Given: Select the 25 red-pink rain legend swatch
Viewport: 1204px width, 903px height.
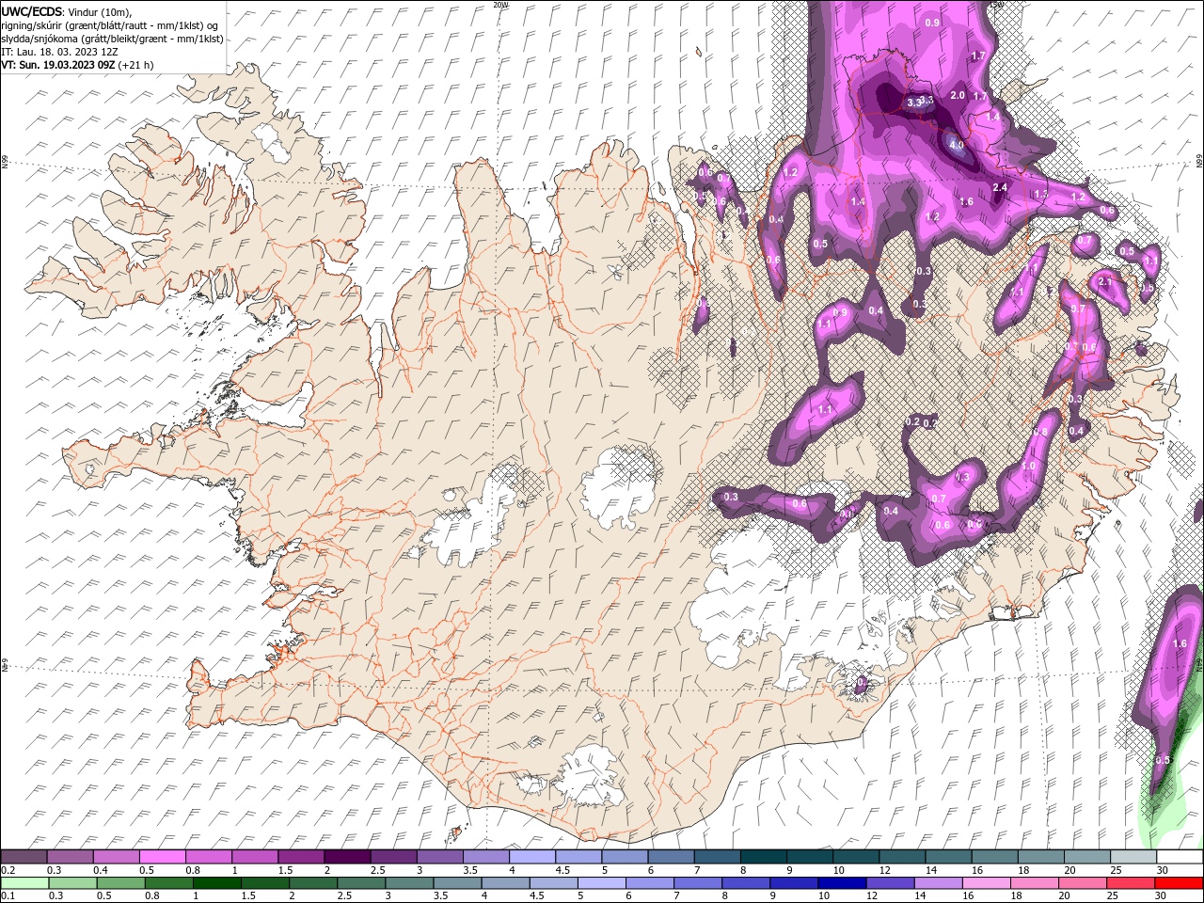Looking at the screenshot, I should 1132,883.
